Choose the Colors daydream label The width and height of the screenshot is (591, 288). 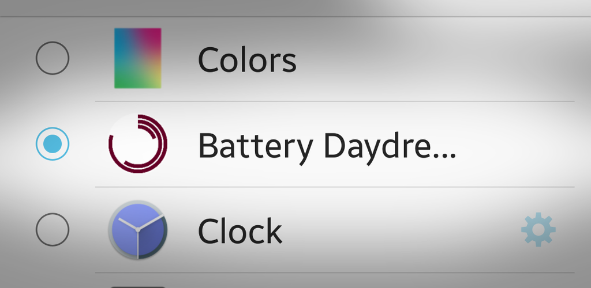pos(247,60)
